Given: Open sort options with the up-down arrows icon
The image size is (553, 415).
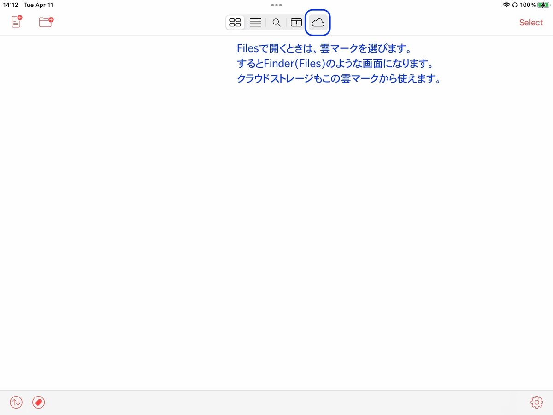Looking at the screenshot, I should pos(16,402).
